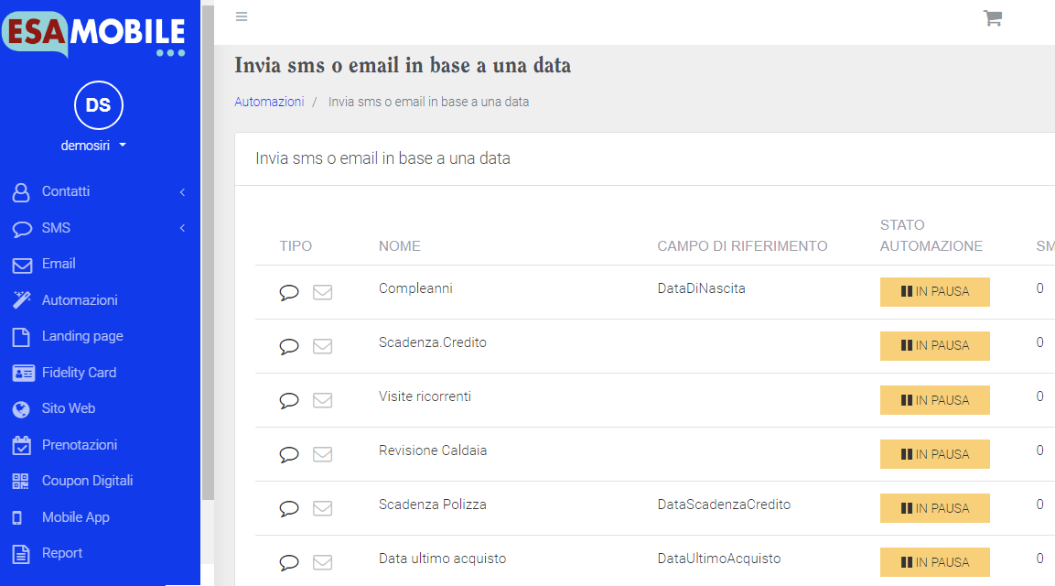Follow the Automazioni breadcrumb link
The width and height of the screenshot is (1055, 586).
[x=269, y=102]
